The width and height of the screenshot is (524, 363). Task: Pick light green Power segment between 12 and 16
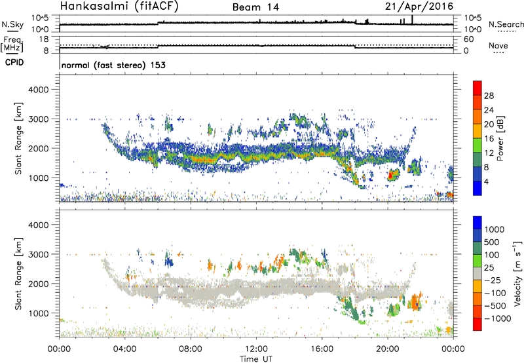[477, 145]
